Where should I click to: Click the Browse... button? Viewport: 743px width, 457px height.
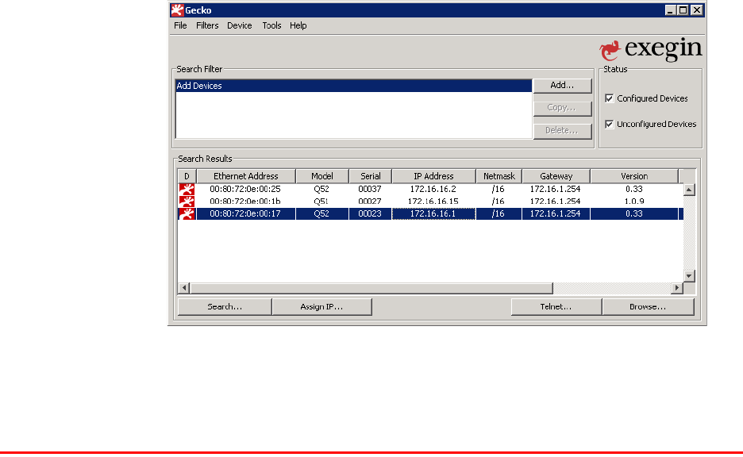point(648,307)
